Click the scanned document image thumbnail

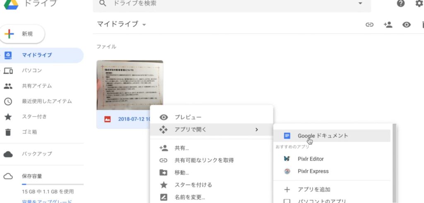click(130, 85)
